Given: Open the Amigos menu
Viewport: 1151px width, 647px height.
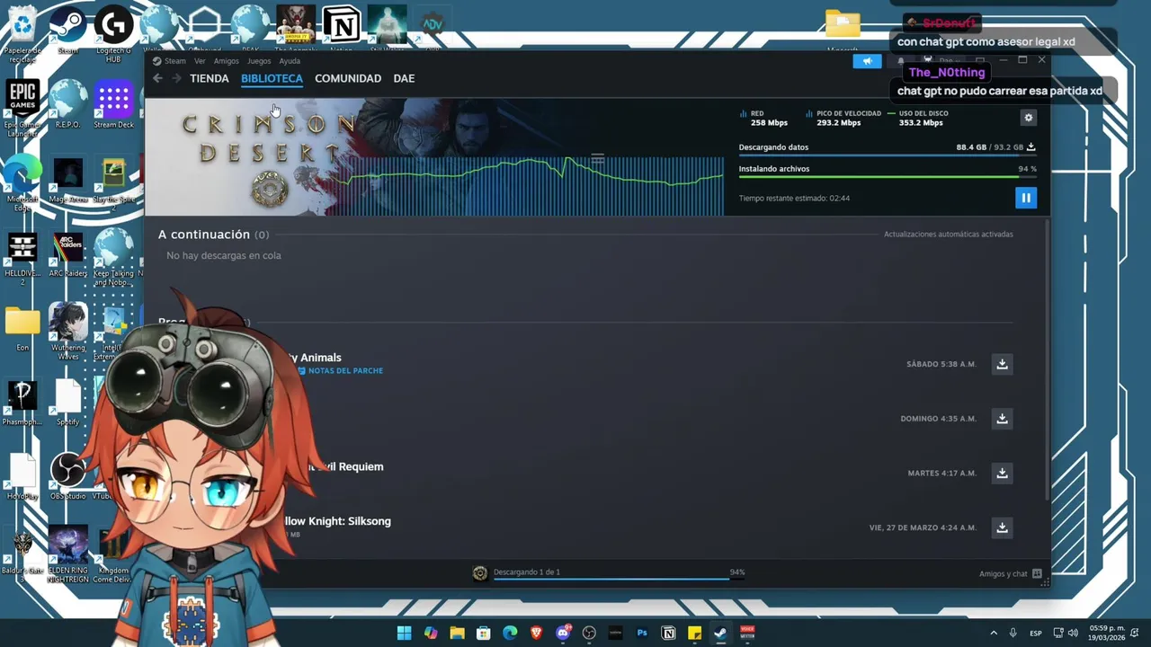Looking at the screenshot, I should pyautogui.click(x=226, y=61).
